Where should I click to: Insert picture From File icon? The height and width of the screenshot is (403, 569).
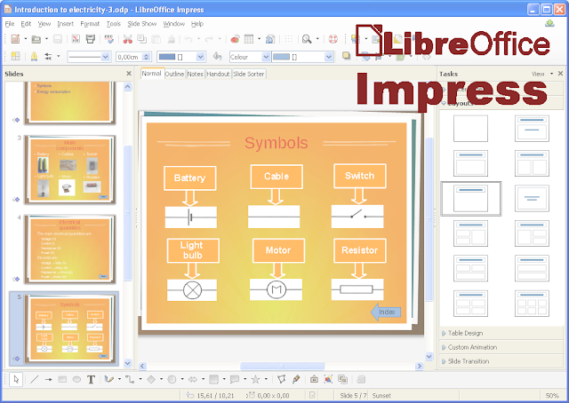pos(328,379)
